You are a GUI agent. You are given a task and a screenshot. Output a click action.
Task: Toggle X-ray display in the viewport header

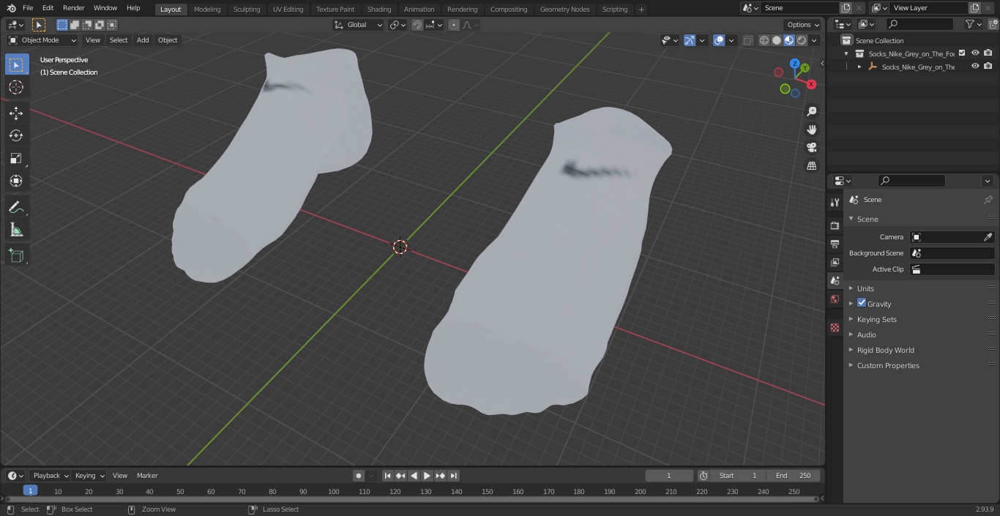(x=747, y=40)
